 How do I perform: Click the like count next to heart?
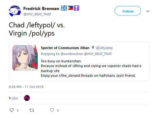tap(58, 110)
